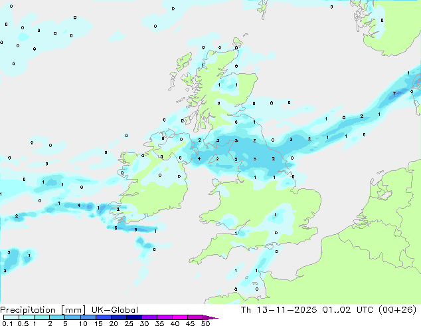Viewport: 421px width, 326px height.
Task: Click the 20 to 25 mm legend swatch
Action: [118, 317]
